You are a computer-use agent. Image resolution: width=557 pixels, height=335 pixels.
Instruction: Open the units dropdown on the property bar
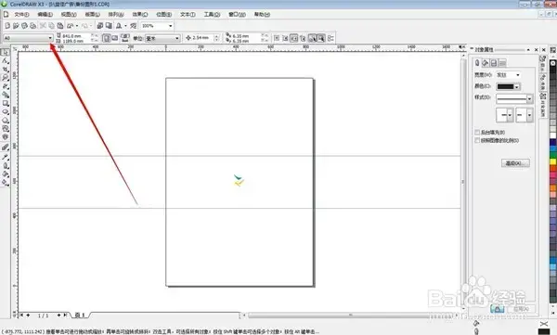tap(177, 38)
